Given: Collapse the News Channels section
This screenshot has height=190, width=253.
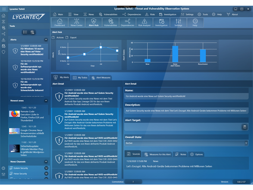Looking at the screenshot, I should click(x=46, y=161).
